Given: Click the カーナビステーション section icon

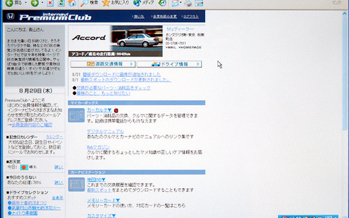Looking at the screenshot, I should tap(76, 184).
